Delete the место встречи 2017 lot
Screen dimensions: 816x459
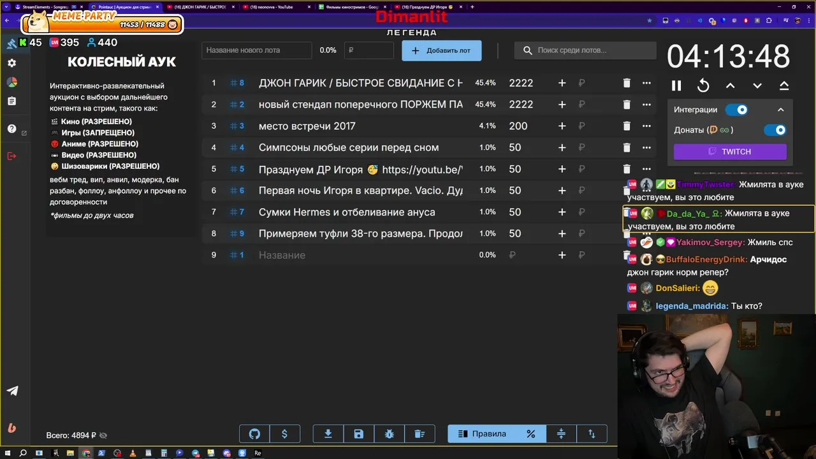626,126
